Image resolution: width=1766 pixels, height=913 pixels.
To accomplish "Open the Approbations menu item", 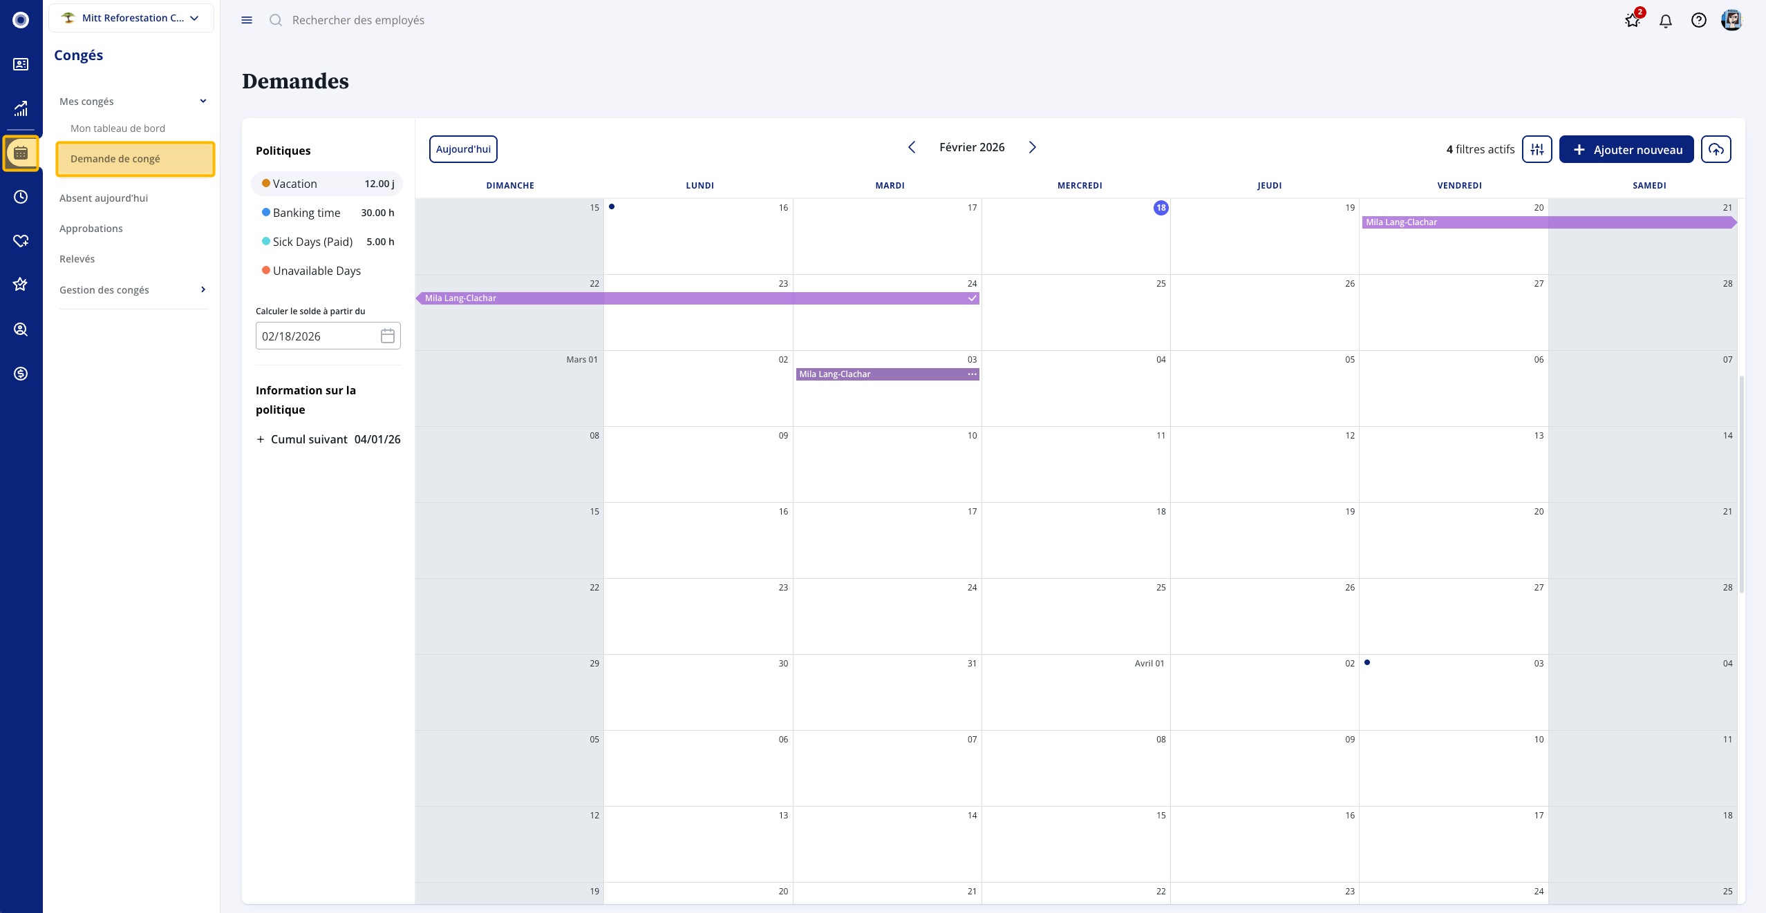I will [91, 229].
